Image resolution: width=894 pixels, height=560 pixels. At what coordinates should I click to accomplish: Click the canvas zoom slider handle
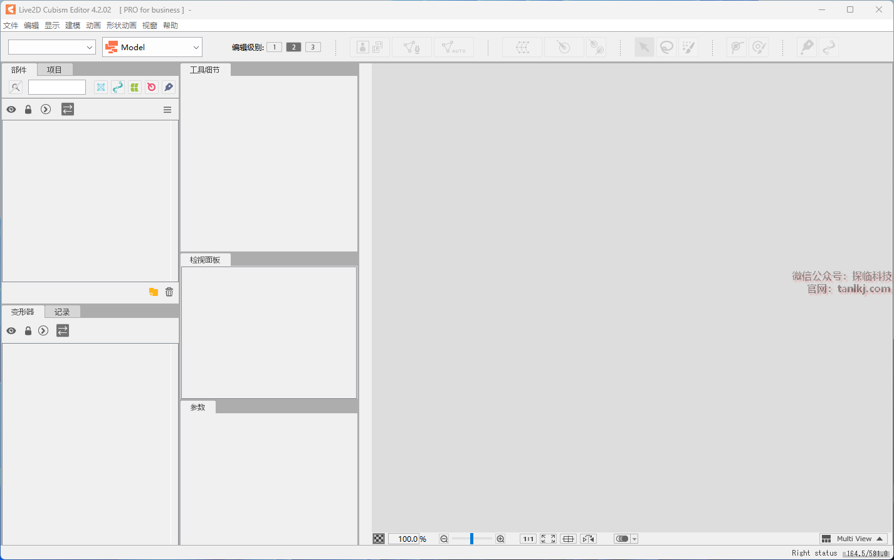point(471,539)
